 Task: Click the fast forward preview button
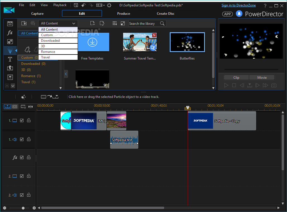[266, 85]
